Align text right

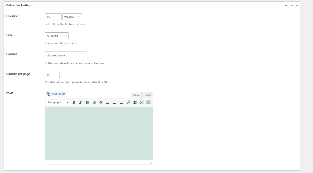tap(121, 102)
